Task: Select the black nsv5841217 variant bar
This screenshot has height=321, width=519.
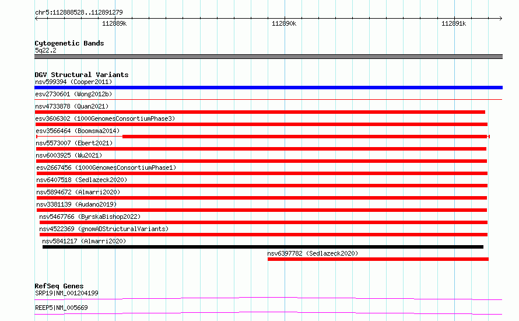Action: tap(263, 247)
